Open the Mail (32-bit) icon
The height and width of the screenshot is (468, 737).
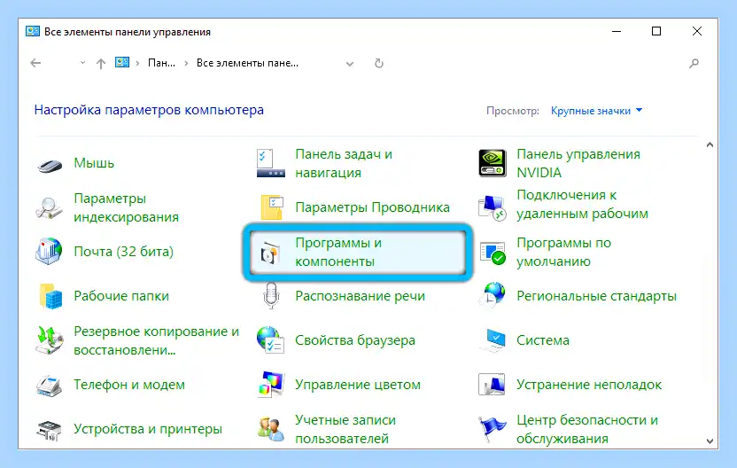pyautogui.click(x=49, y=252)
